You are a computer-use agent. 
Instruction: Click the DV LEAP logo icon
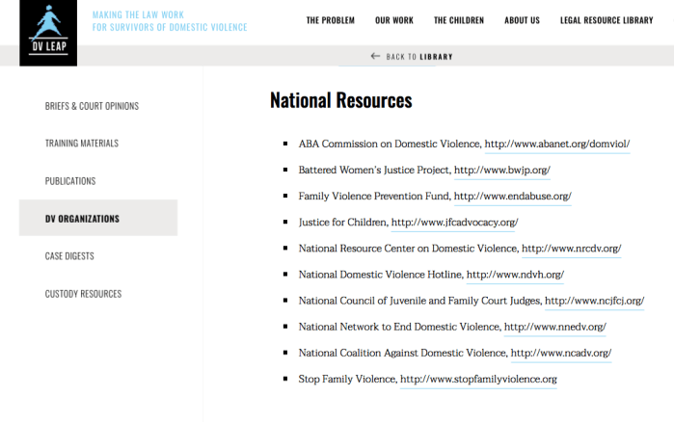(48, 33)
